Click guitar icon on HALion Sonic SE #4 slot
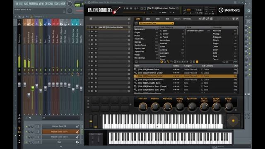The width and height of the screenshot is (265, 149). [77, 132]
